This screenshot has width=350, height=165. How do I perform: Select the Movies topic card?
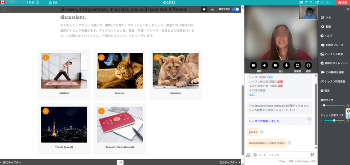click(120, 75)
